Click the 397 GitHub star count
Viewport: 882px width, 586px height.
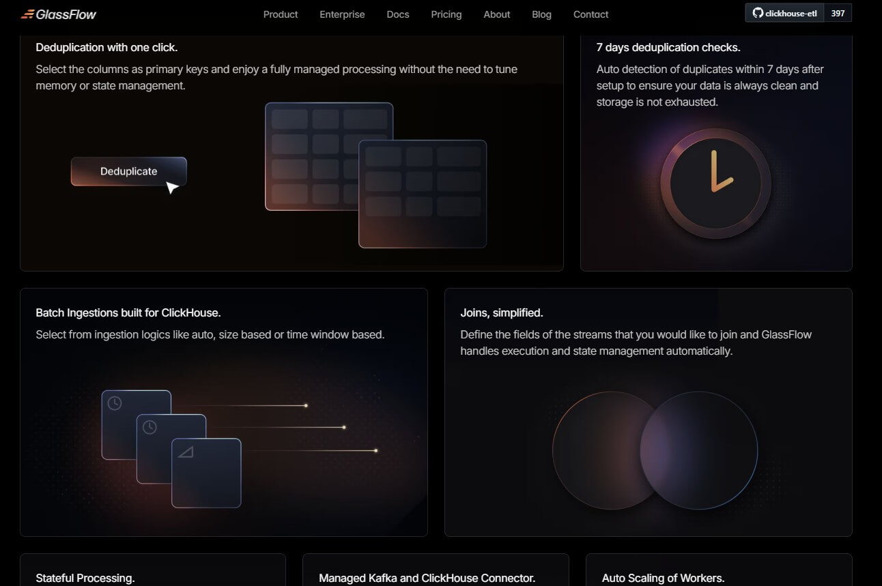pyautogui.click(x=838, y=13)
